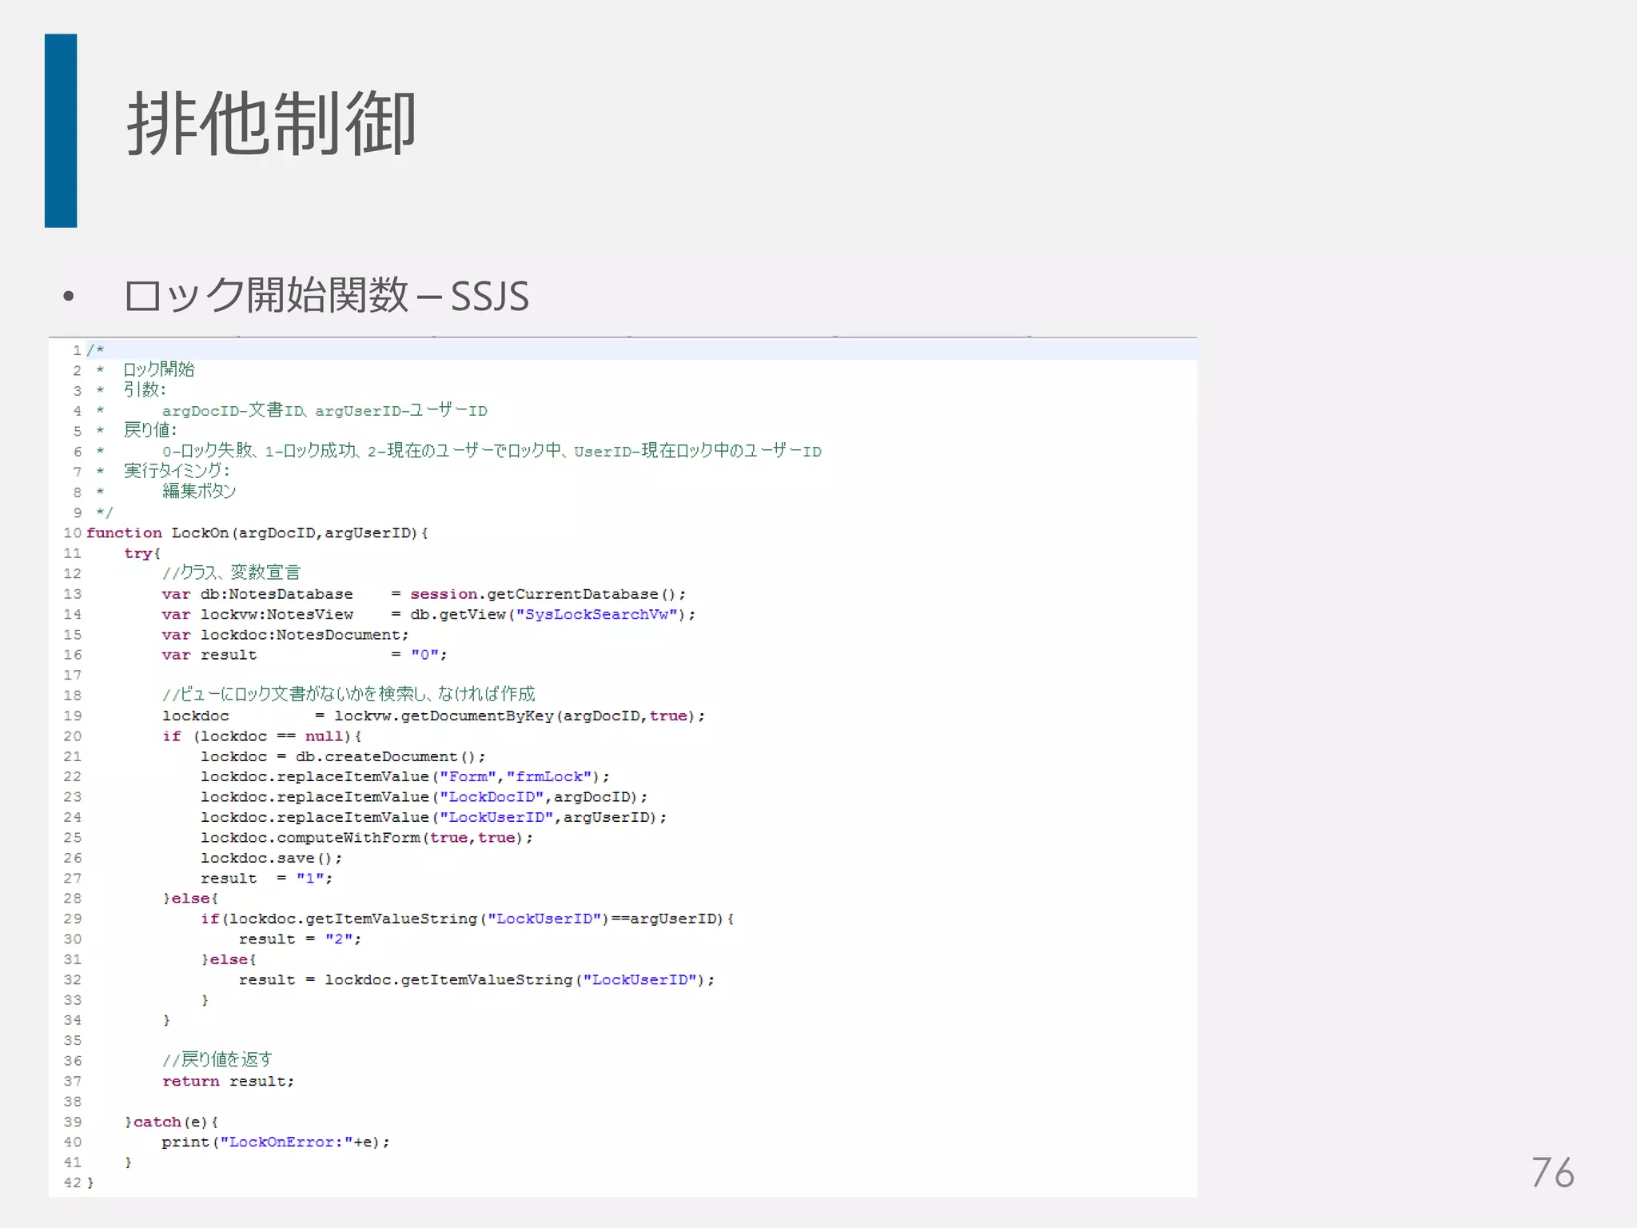Click the print("LockOnError:"+e); line
Image resolution: width=1637 pixels, height=1228 pixels.
pos(276,1142)
